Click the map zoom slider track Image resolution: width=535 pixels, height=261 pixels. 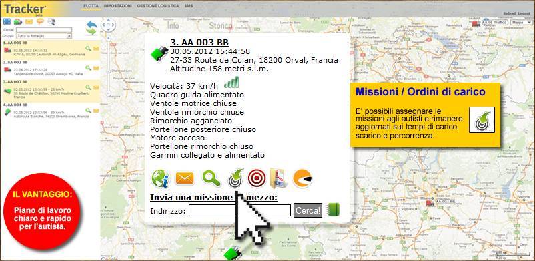click(x=109, y=65)
